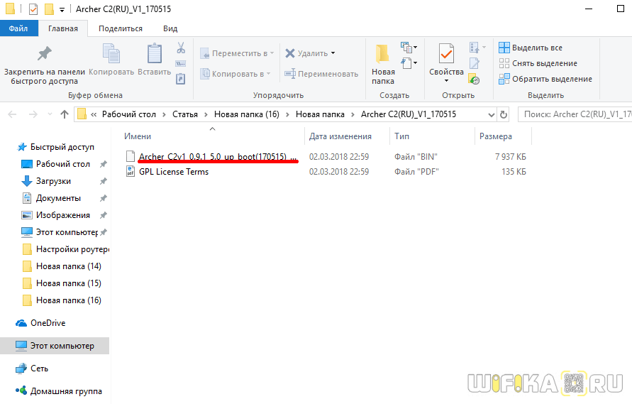Open Загрузки in the navigation pane
Image resolution: width=632 pixels, height=404 pixels.
pyautogui.click(x=53, y=181)
